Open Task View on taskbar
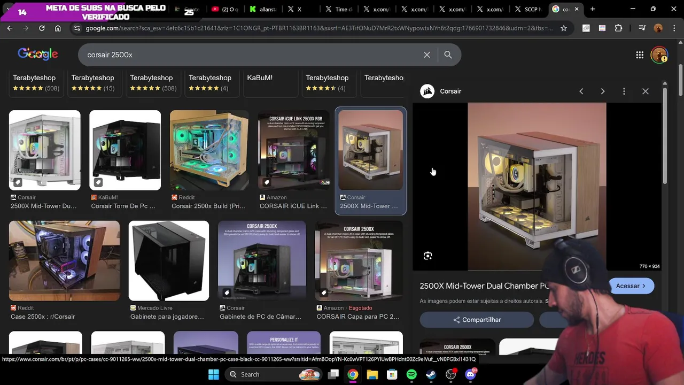Viewport: 684px width, 385px height. pos(333,374)
